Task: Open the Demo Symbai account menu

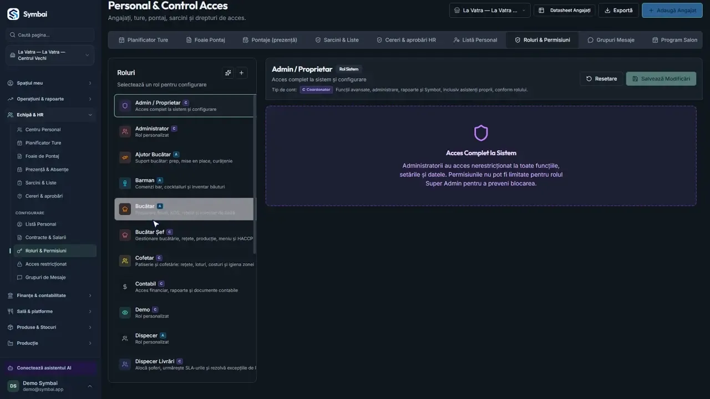Action: tap(50, 386)
